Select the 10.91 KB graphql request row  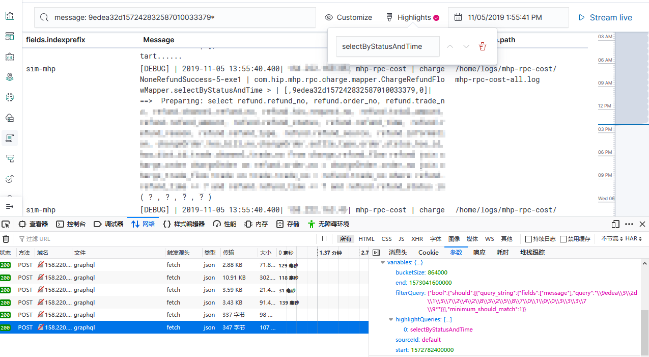point(184,278)
